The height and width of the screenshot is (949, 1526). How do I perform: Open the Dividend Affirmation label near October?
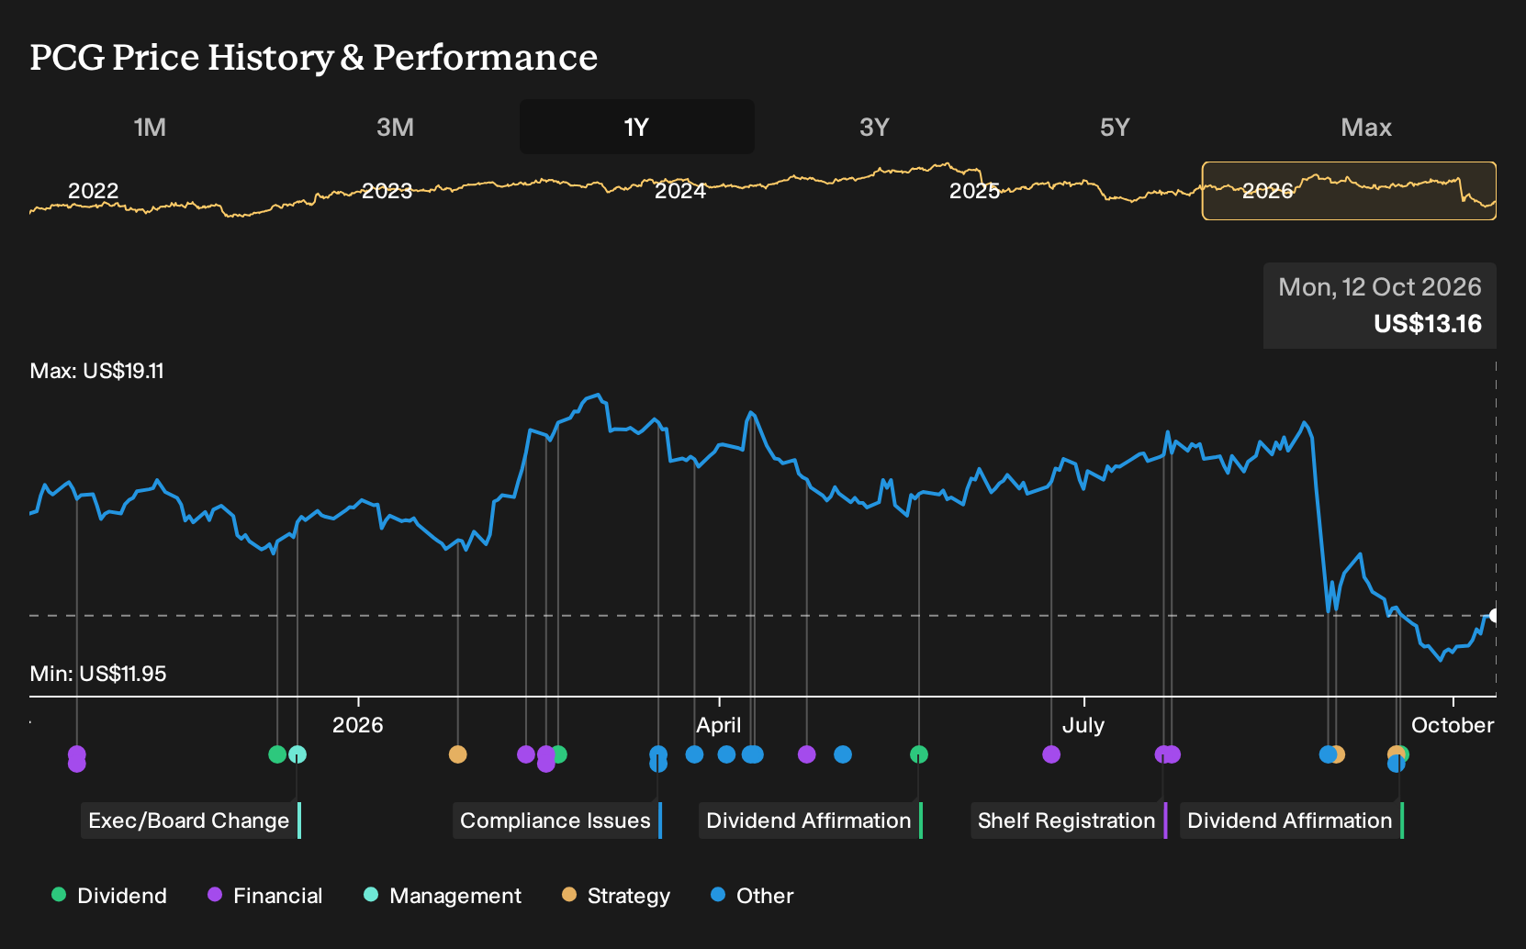pyautogui.click(x=1291, y=821)
